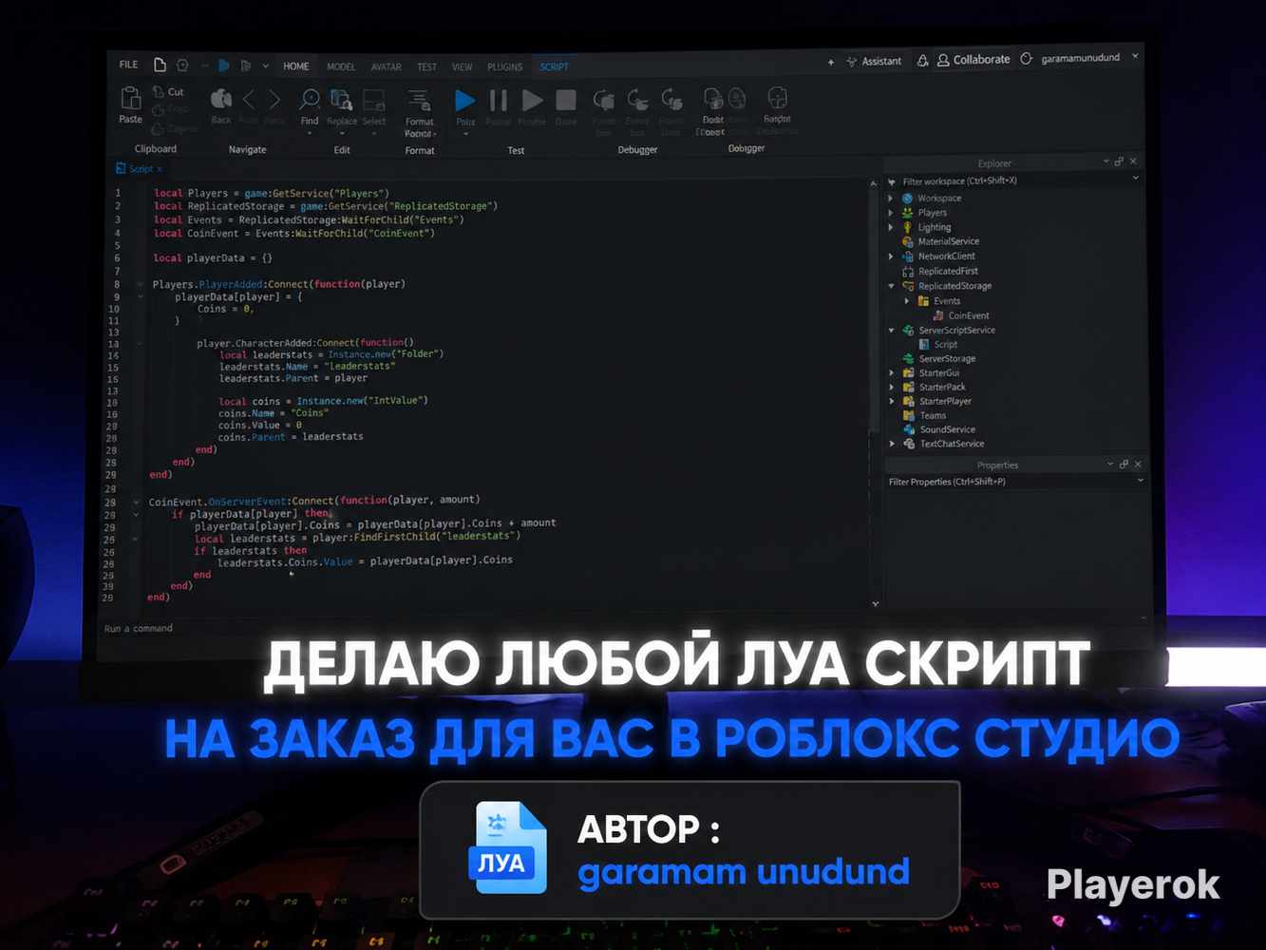The height and width of the screenshot is (950, 1266).
Task: Expand the Workspace node in Explorer
Action: pyautogui.click(x=891, y=199)
